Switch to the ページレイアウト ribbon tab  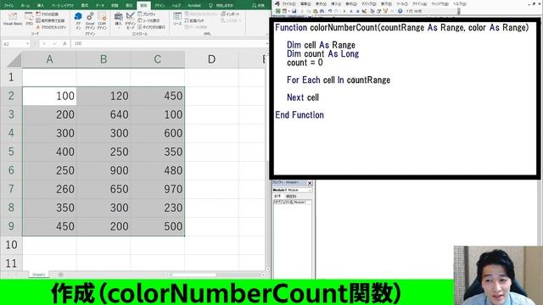(x=62, y=6)
